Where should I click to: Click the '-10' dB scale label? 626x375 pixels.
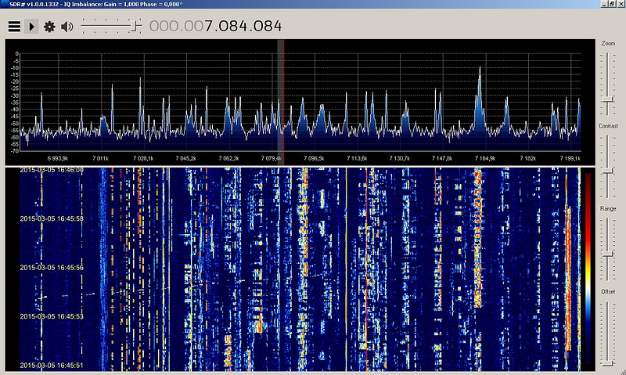click(x=15, y=68)
